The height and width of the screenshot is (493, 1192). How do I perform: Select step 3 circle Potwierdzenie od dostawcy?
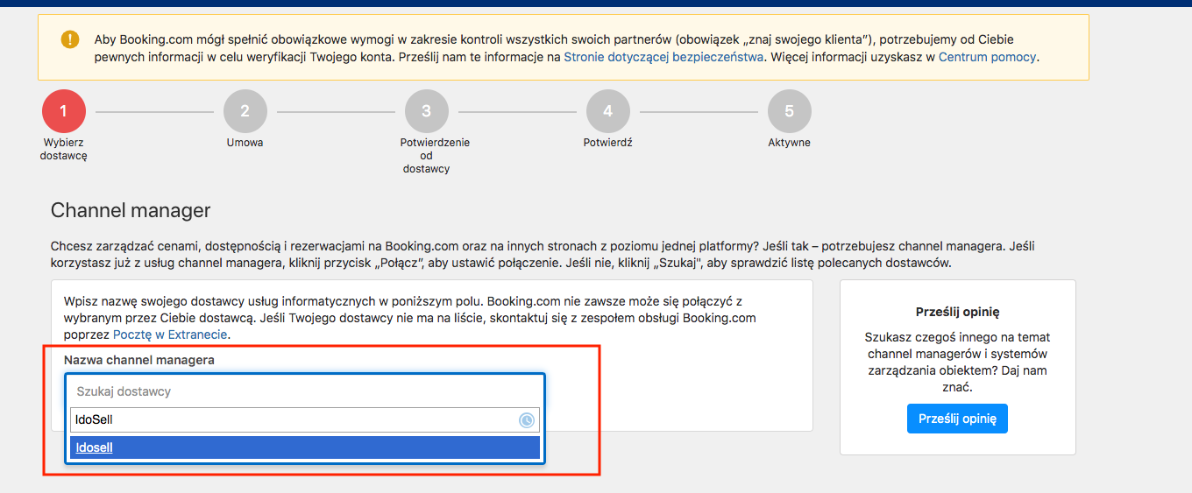pyautogui.click(x=427, y=111)
